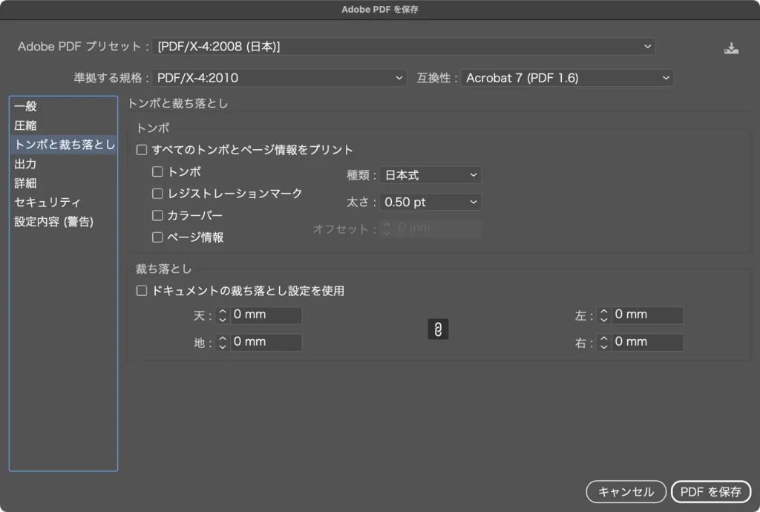Open the 種類 mark type dropdown
This screenshot has height=512, width=760.
click(430, 175)
